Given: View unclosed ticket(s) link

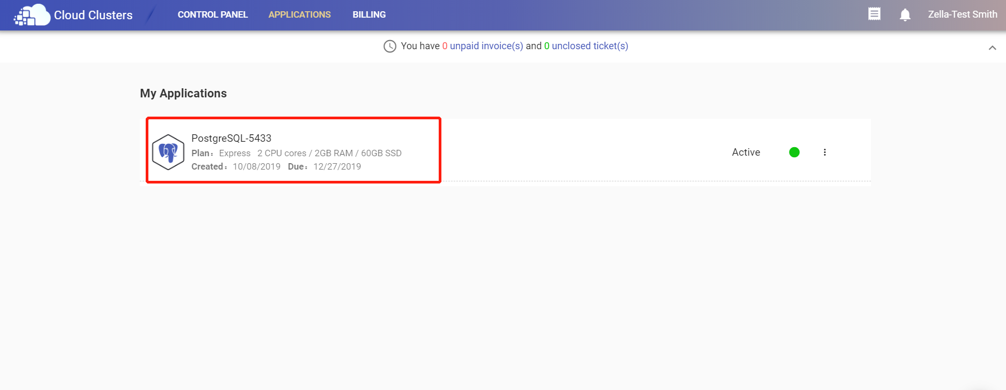Looking at the screenshot, I should (x=590, y=46).
